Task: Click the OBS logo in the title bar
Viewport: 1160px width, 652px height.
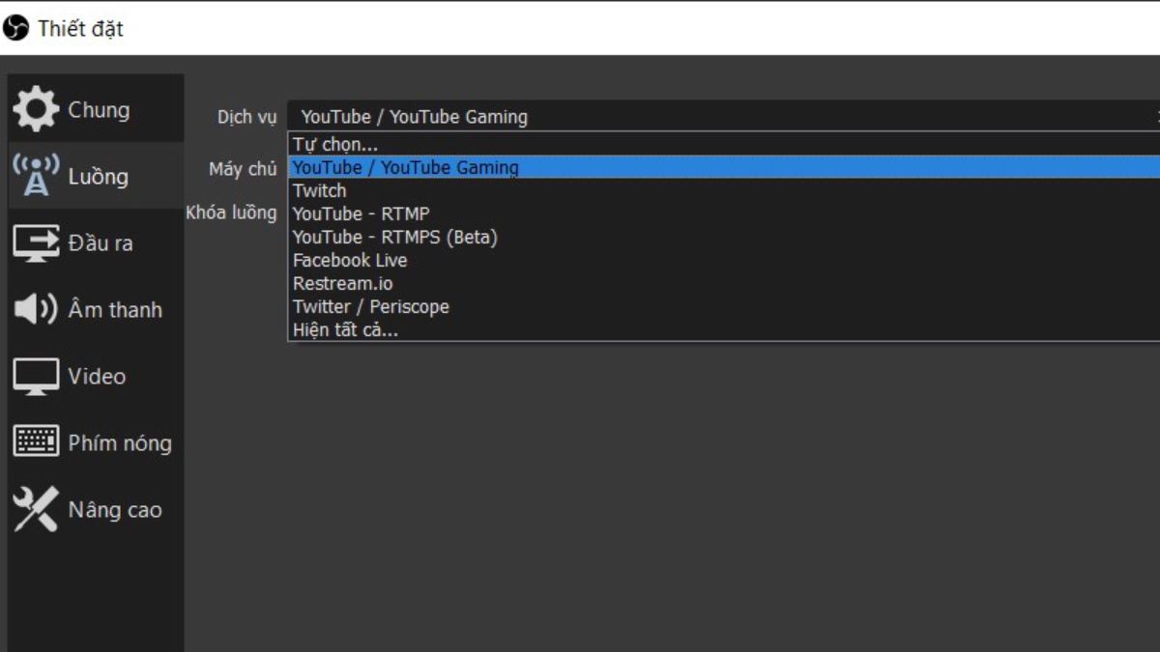Action: coord(14,28)
